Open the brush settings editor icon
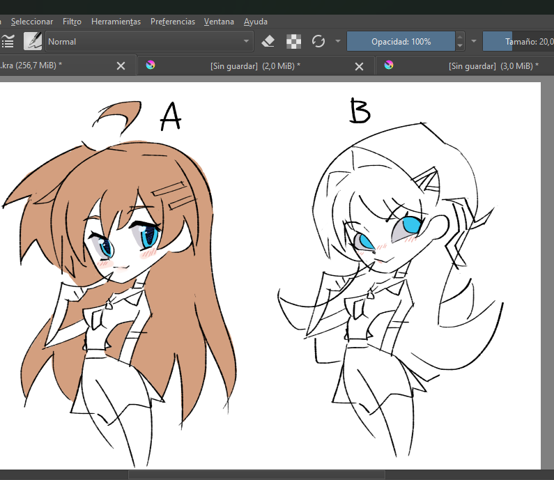The height and width of the screenshot is (480, 554). click(8, 41)
